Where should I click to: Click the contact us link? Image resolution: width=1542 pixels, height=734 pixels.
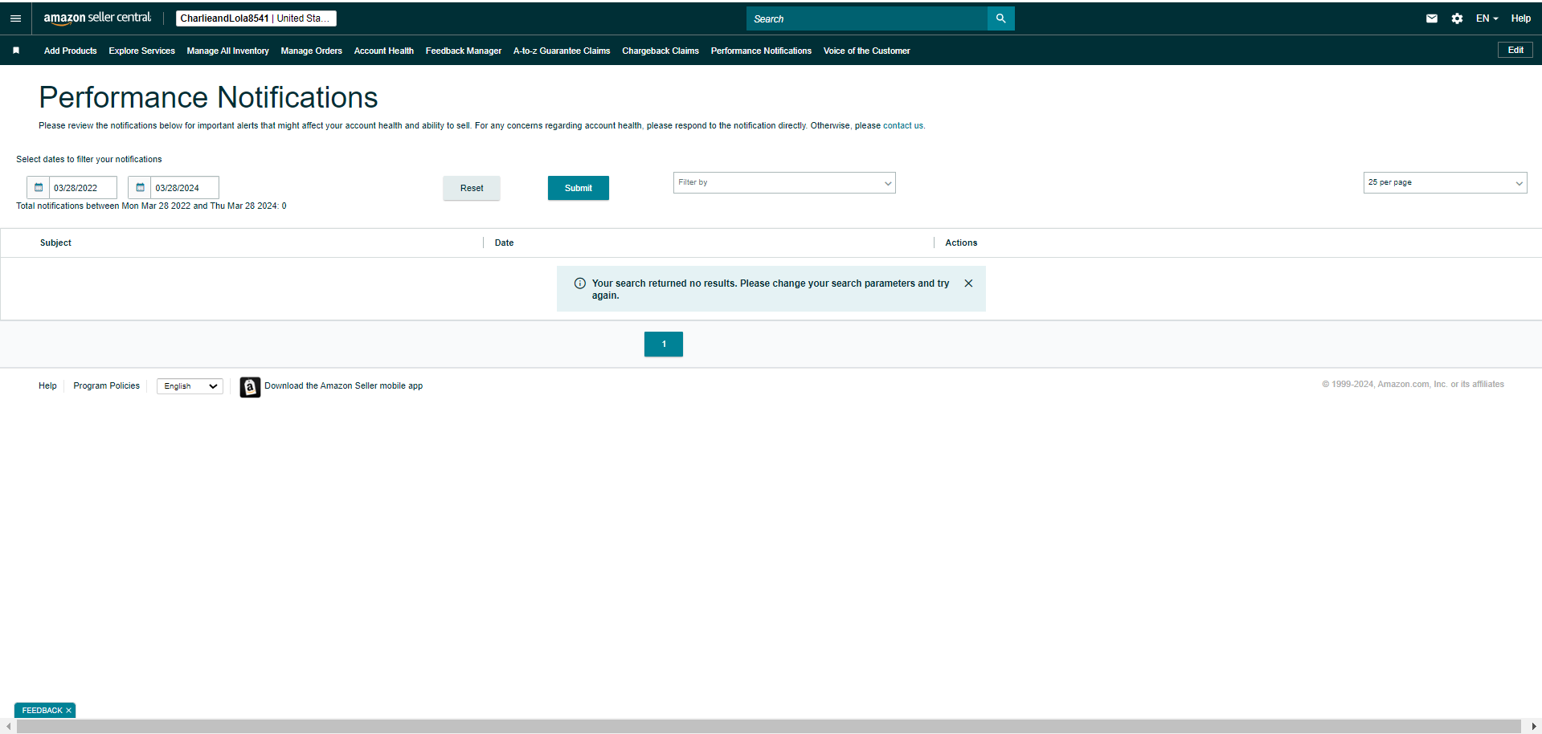click(x=903, y=126)
